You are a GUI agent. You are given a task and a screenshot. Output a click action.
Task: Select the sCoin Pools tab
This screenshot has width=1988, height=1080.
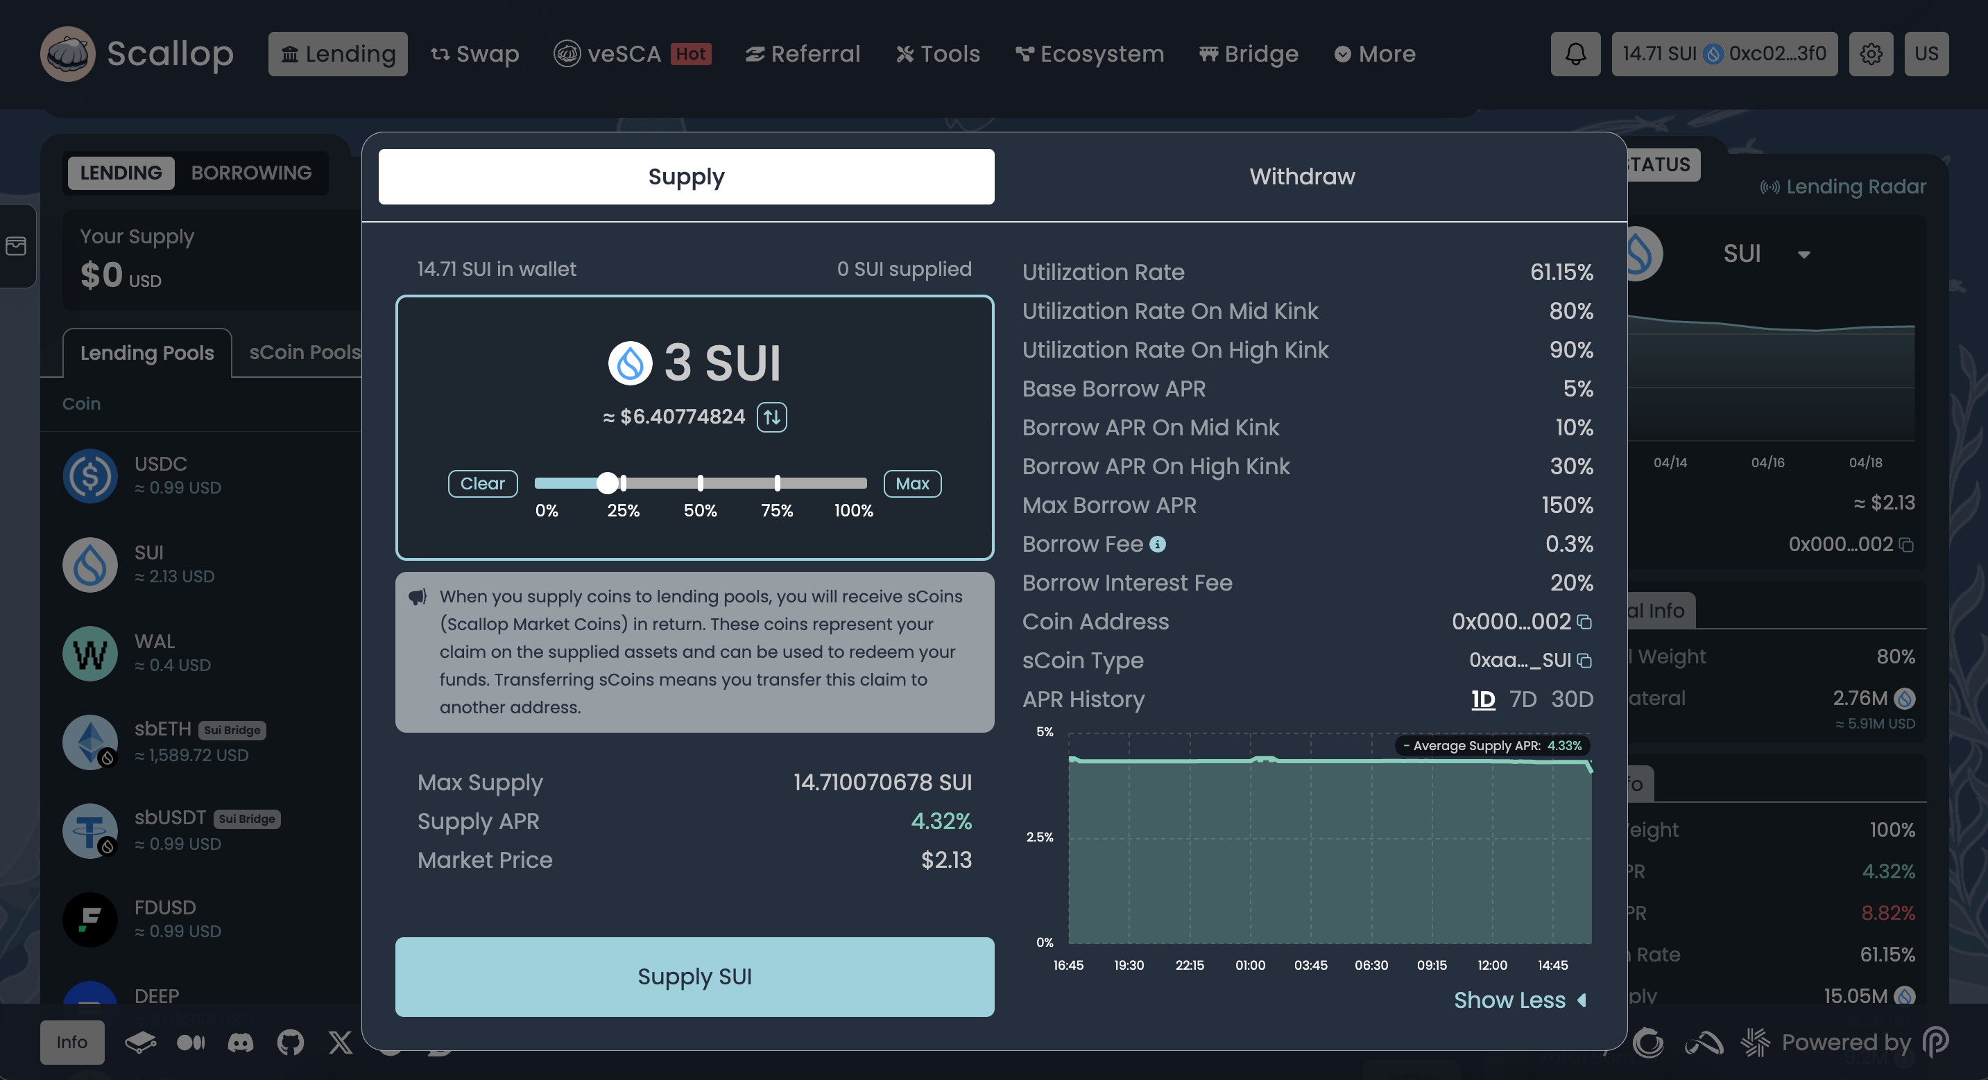(305, 353)
